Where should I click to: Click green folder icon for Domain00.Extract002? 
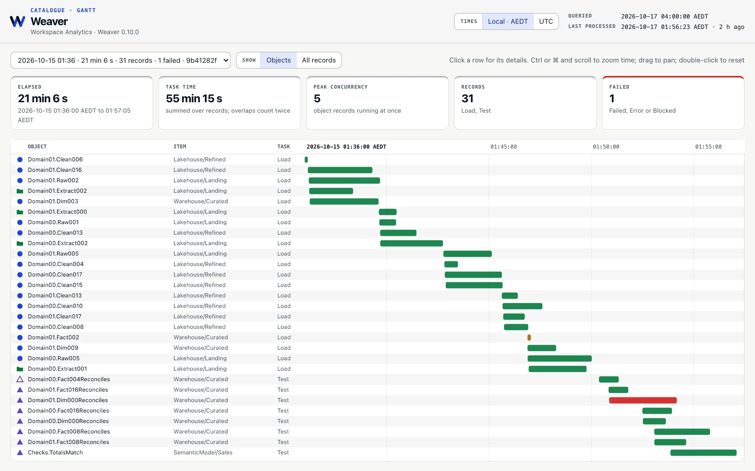pyautogui.click(x=20, y=243)
